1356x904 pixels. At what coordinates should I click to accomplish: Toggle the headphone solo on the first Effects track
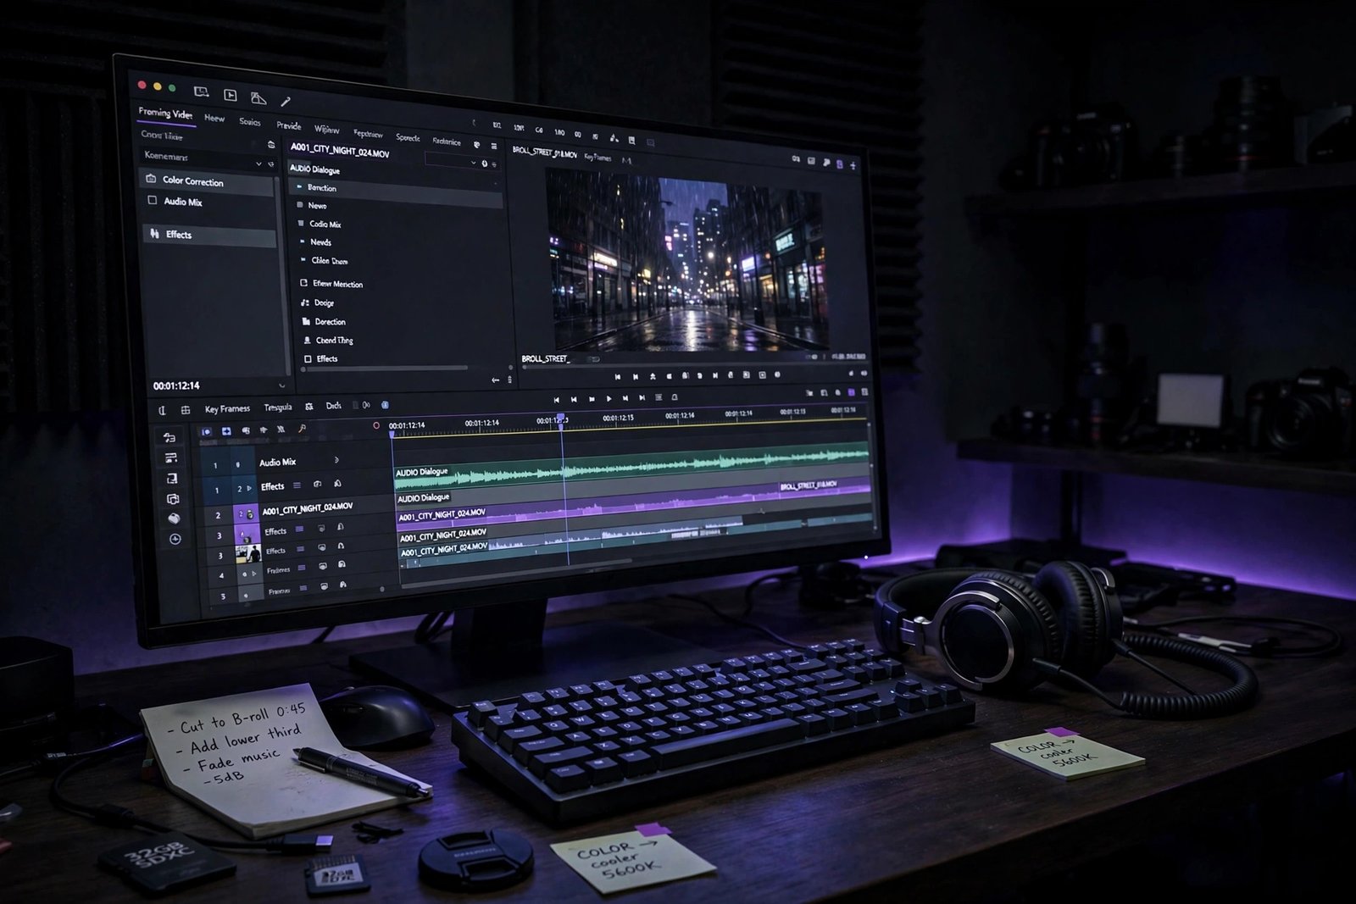tap(337, 484)
